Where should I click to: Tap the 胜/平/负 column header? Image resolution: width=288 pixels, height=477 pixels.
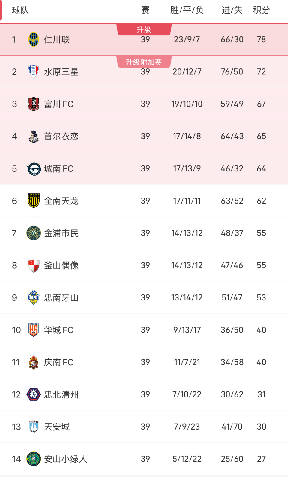(x=187, y=10)
